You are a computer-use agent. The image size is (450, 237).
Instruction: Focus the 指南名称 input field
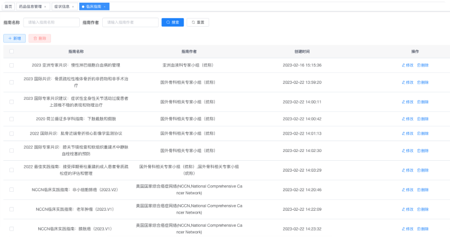[x=51, y=22]
